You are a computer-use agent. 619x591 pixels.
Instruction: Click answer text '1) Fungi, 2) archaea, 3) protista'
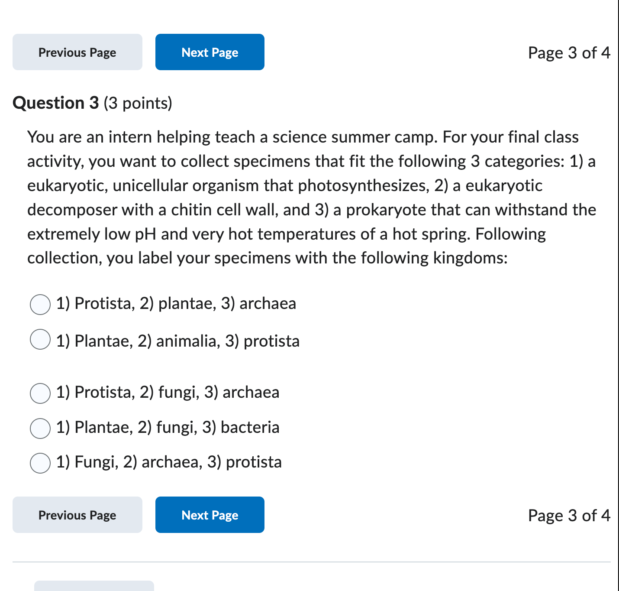tap(169, 462)
